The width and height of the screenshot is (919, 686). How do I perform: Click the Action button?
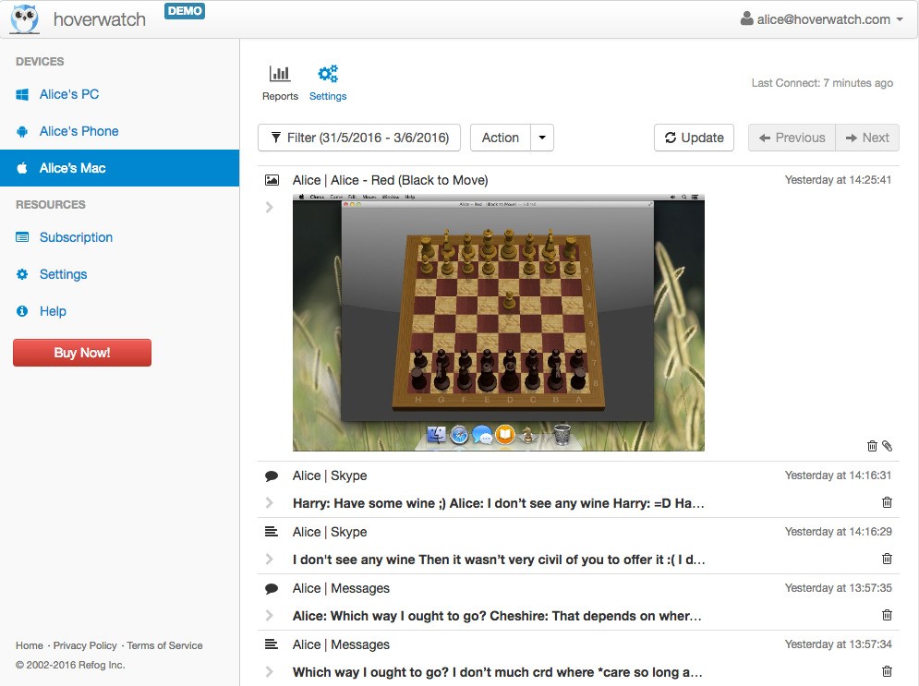501,138
